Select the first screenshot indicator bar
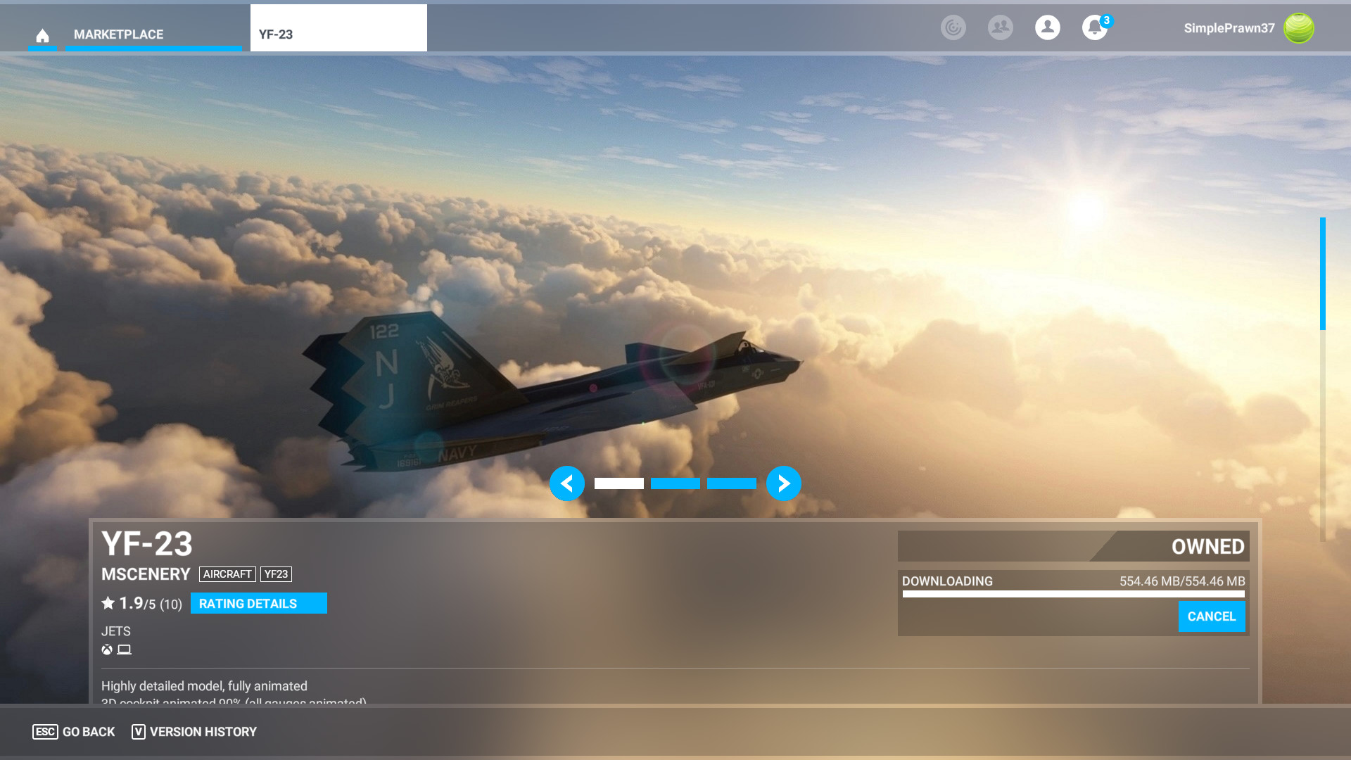Image resolution: width=1351 pixels, height=760 pixels. [x=619, y=483]
